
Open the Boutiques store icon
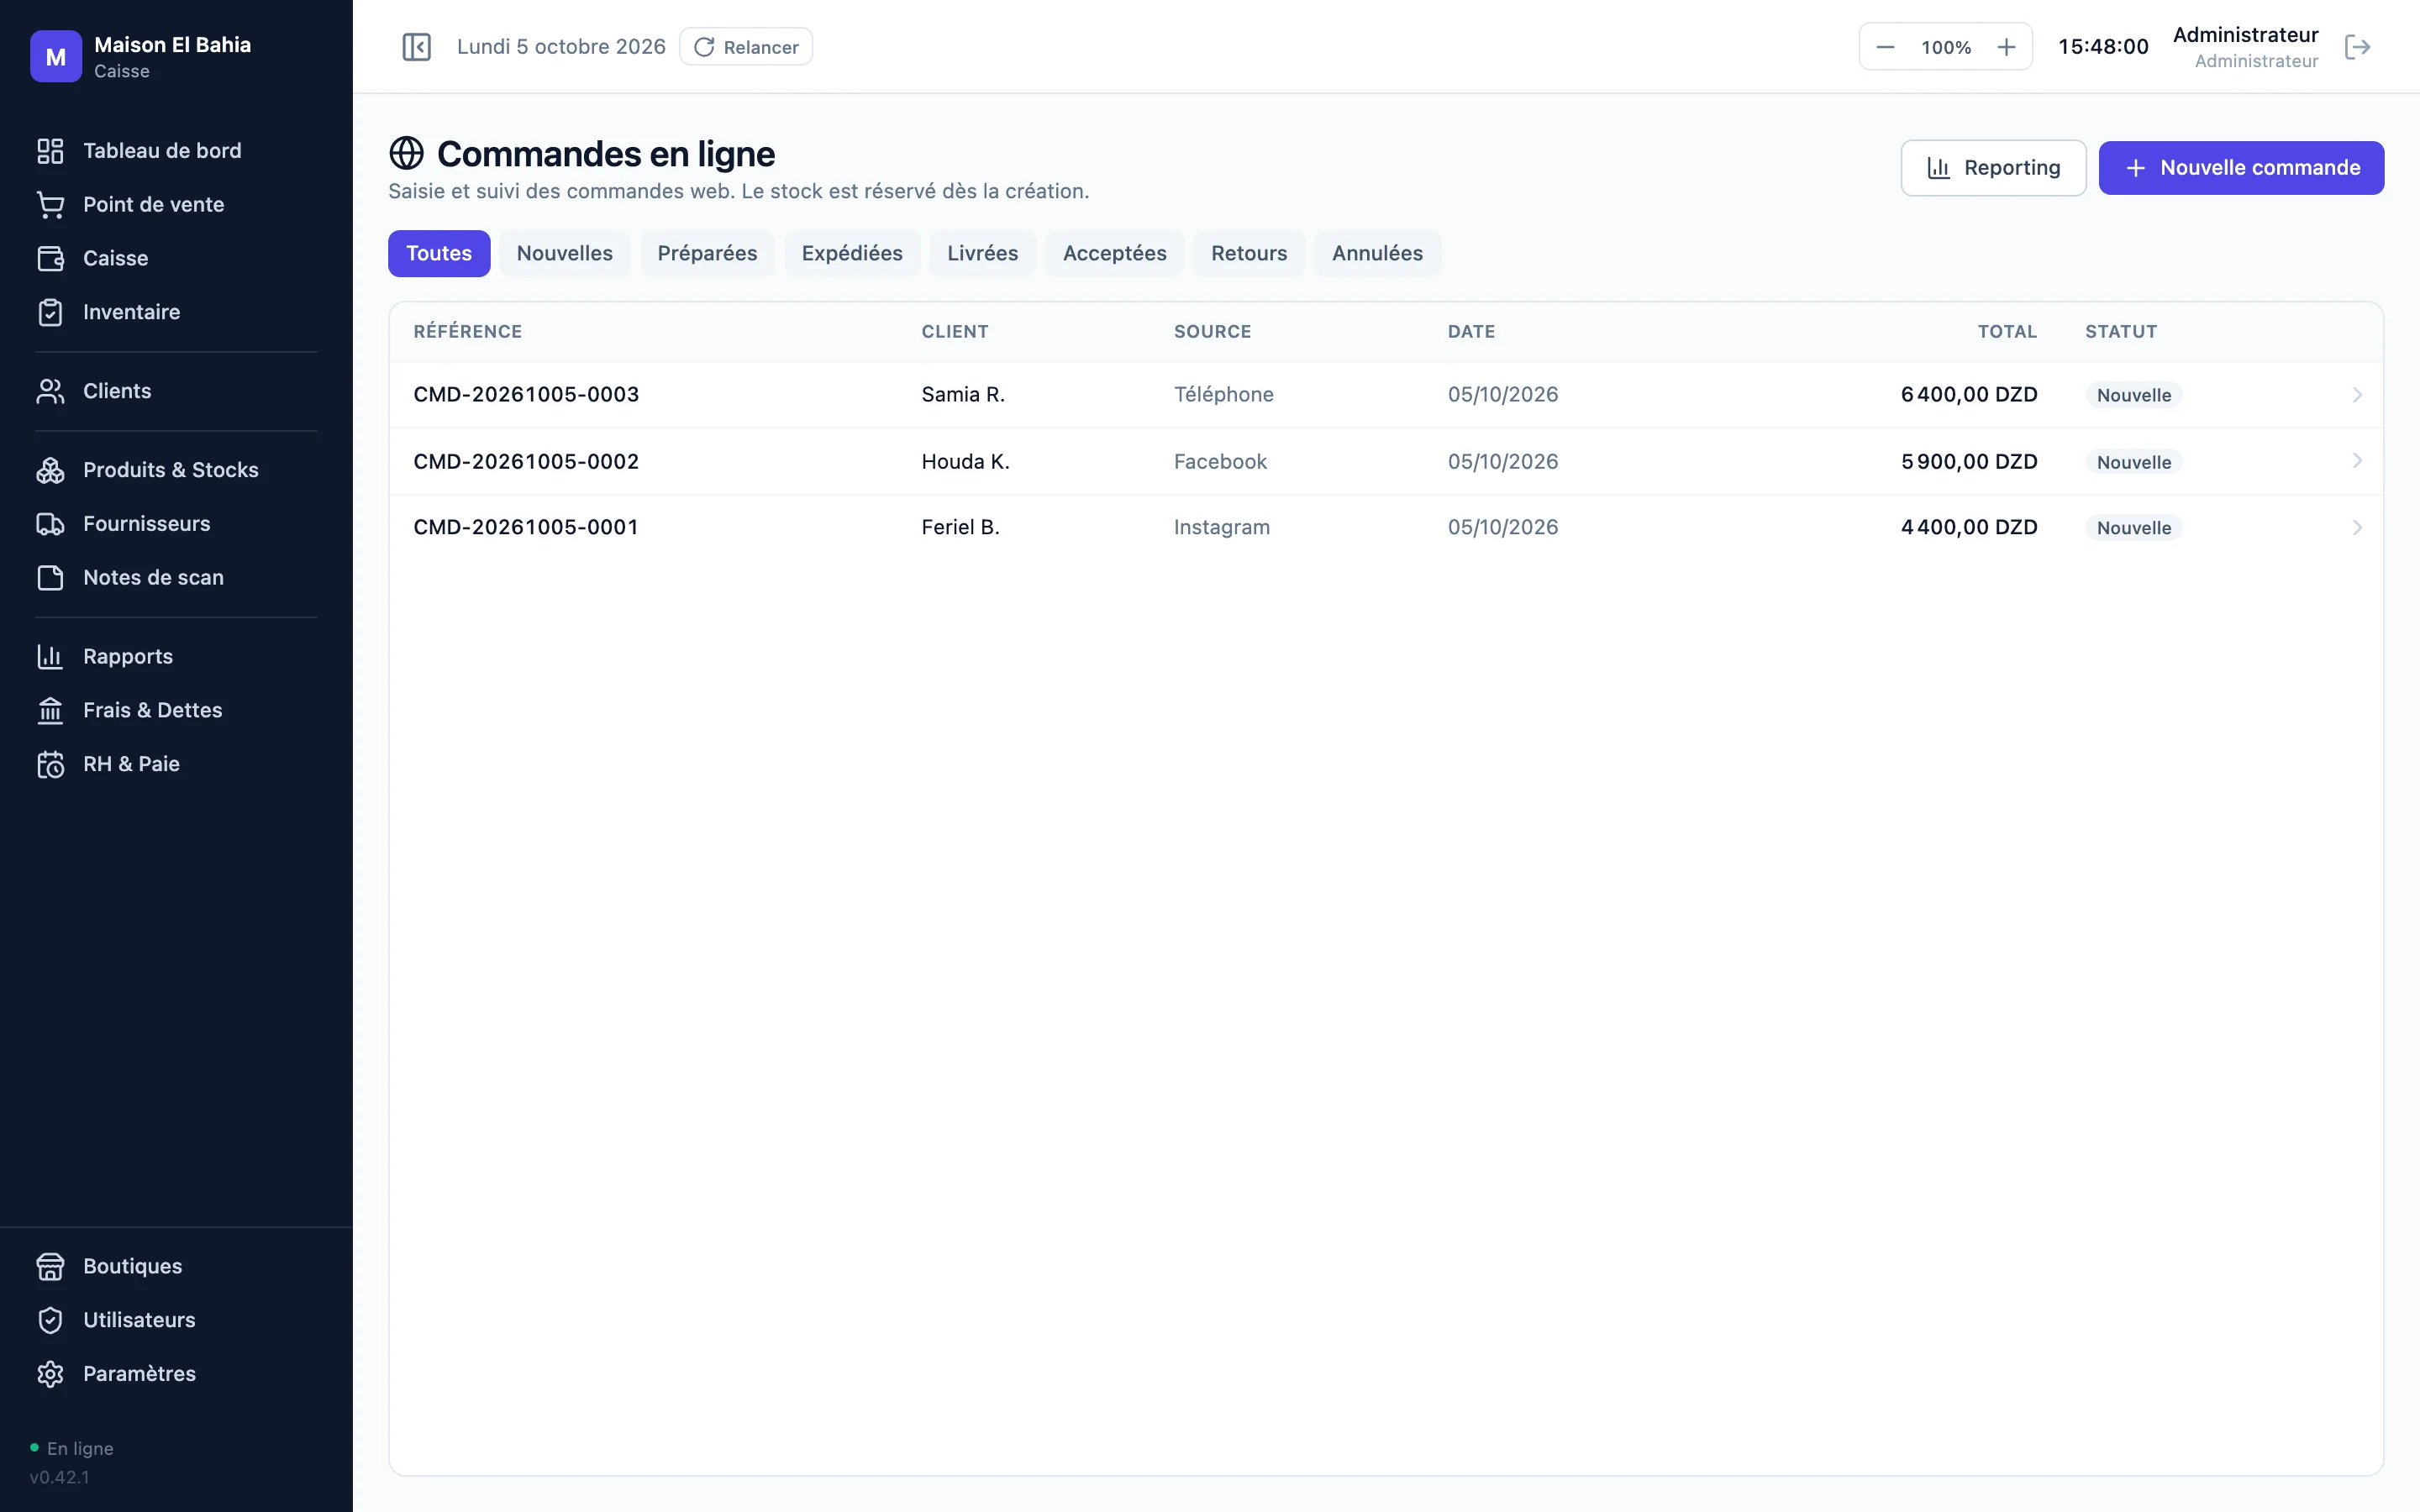point(50,1267)
